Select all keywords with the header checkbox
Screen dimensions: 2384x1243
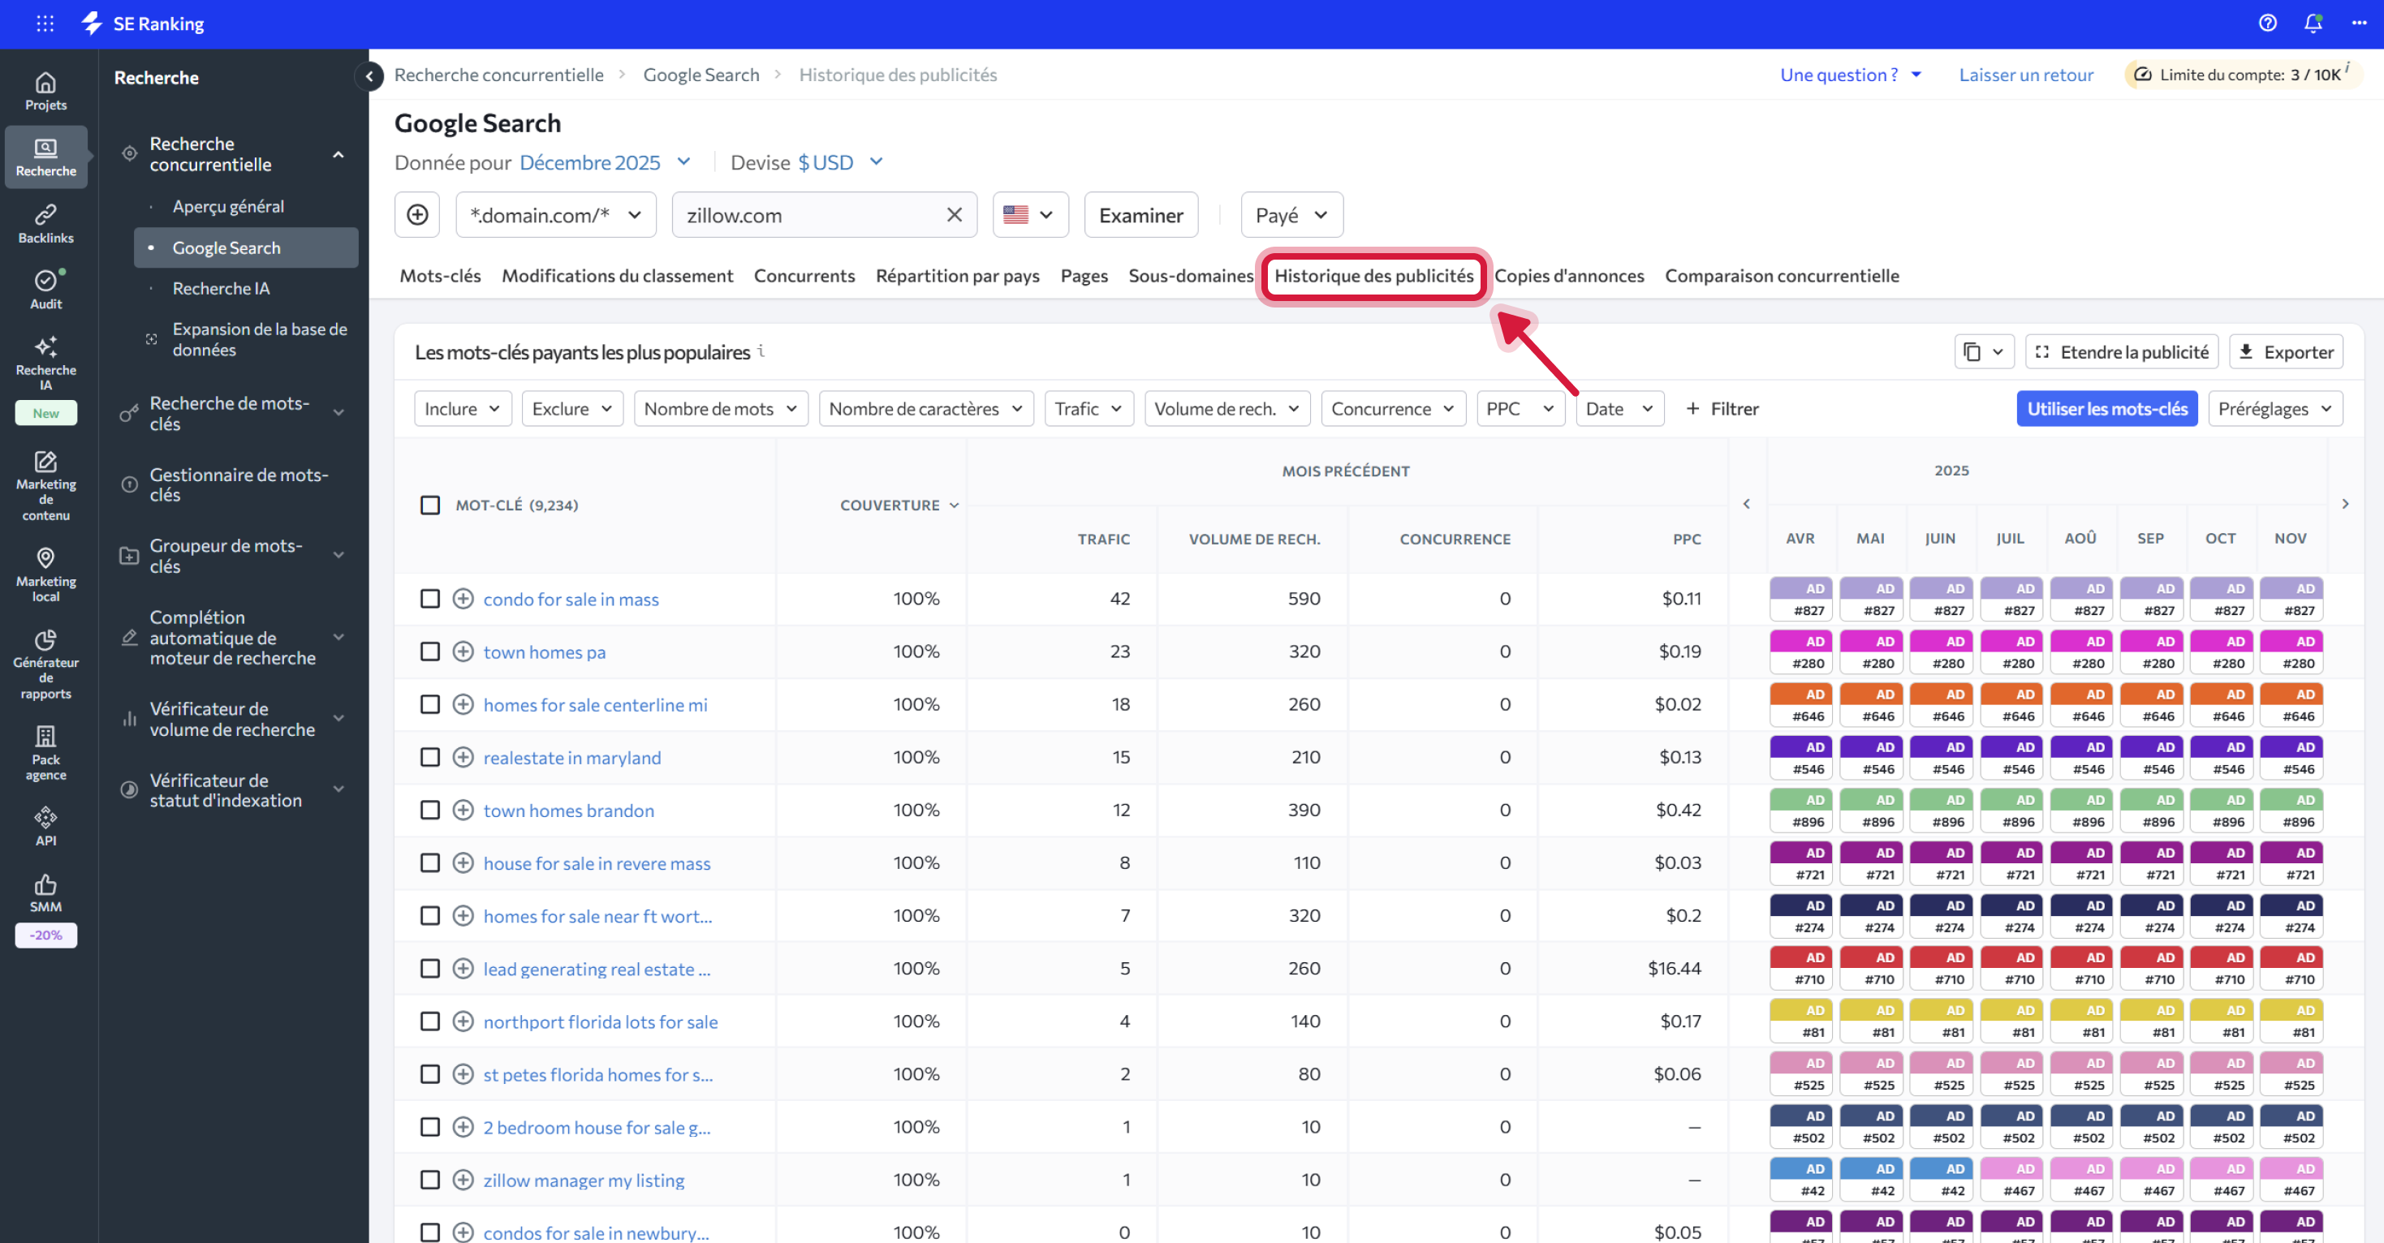point(429,505)
